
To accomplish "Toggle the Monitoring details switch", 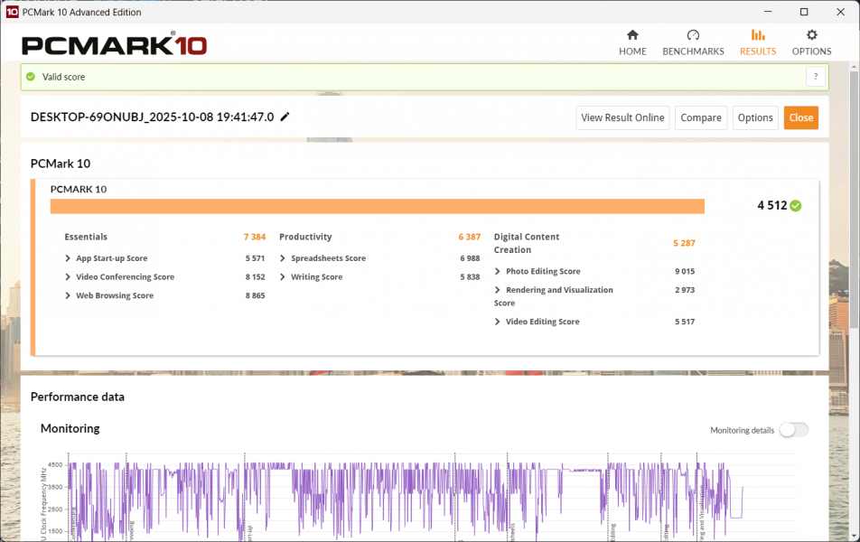I will 793,430.
